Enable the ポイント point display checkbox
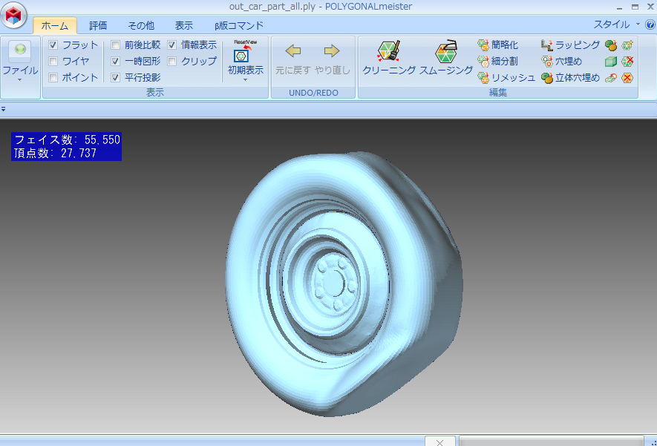 coord(53,77)
